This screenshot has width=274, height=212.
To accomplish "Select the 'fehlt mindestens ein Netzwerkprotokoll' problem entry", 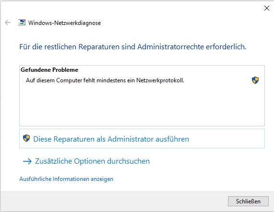I will click(x=142, y=80).
